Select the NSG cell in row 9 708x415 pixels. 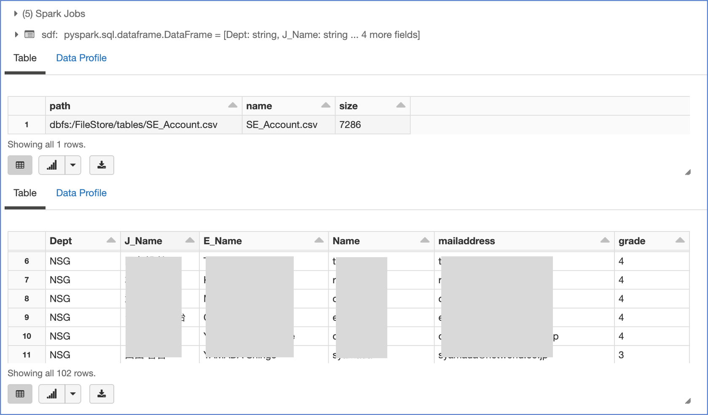point(83,317)
